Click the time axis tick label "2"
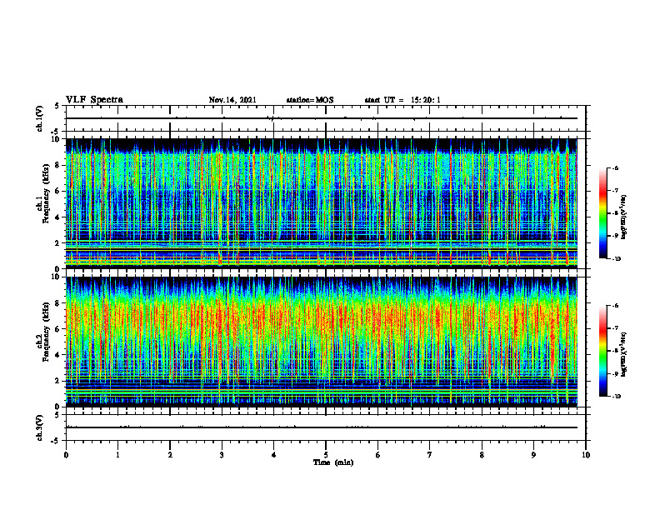This screenshot has height=510, width=660. 170,455
